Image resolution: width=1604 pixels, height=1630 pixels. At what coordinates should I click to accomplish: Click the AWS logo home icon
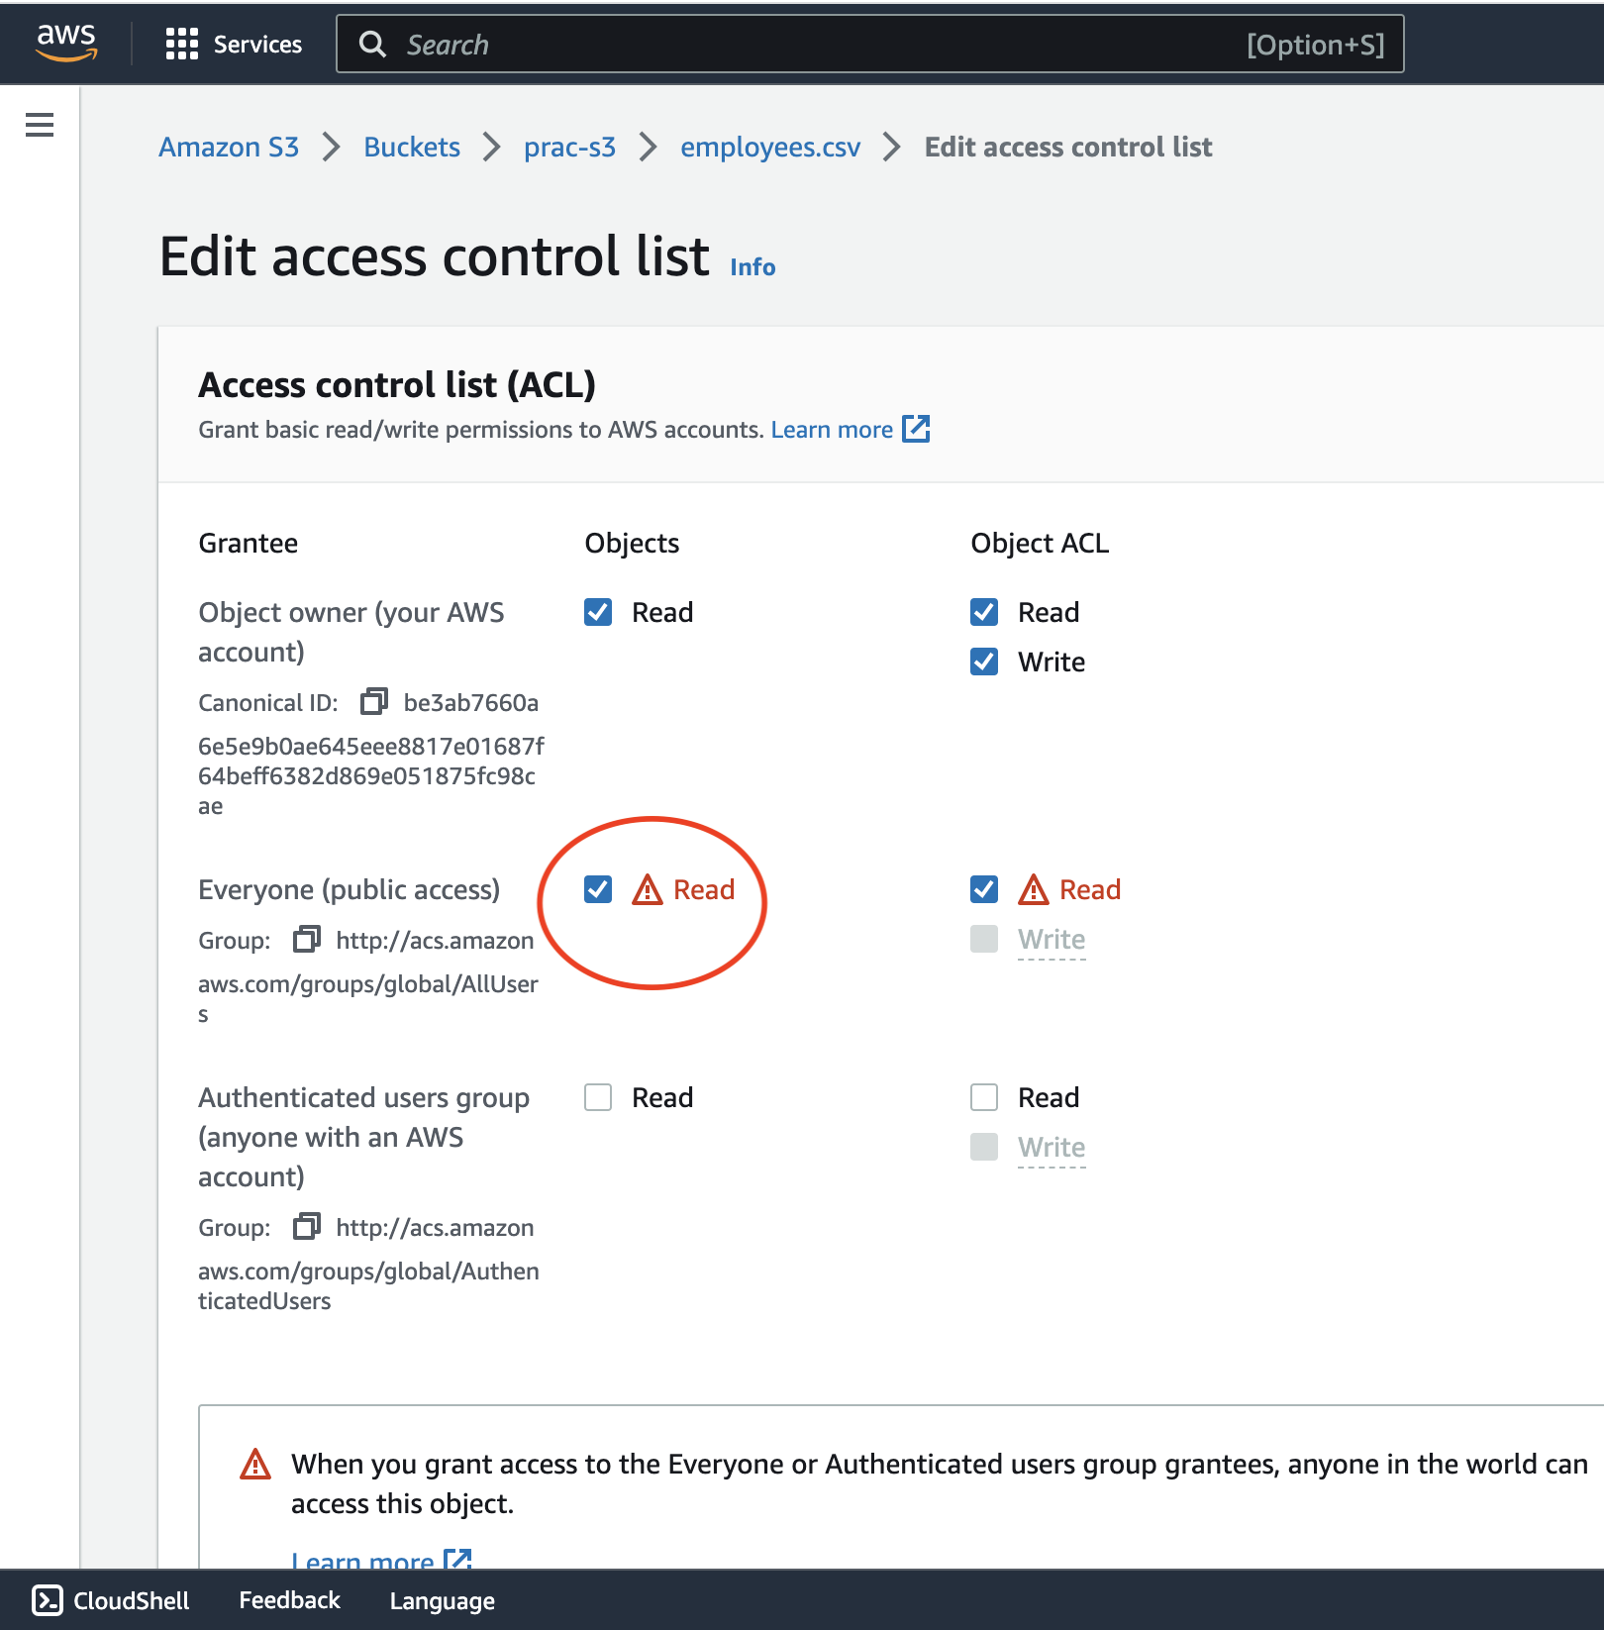tap(66, 44)
